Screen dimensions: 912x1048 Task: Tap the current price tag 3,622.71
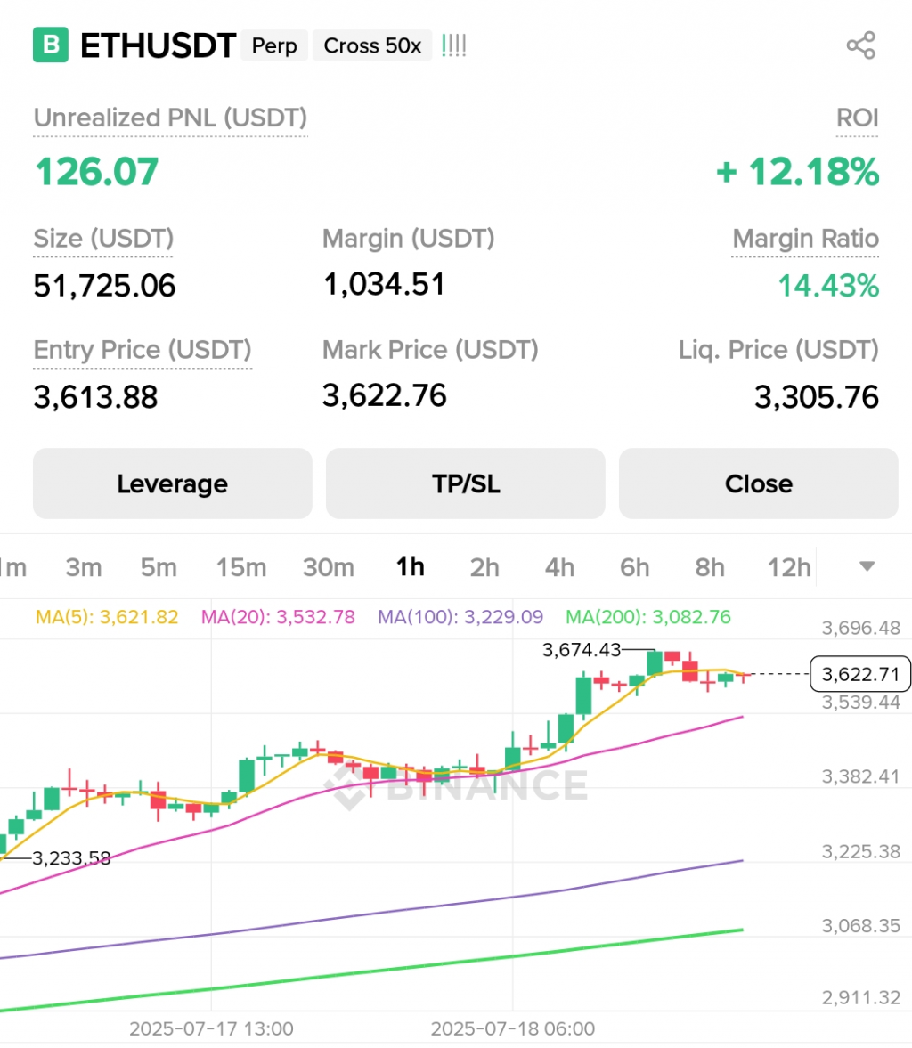click(x=860, y=674)
